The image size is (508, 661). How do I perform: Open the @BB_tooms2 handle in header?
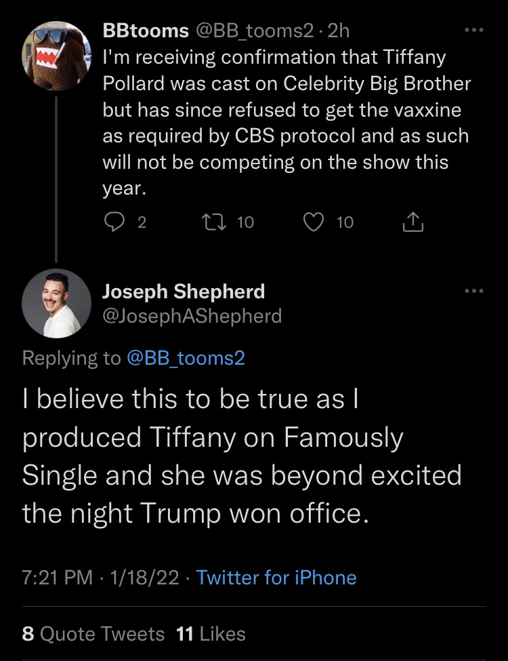tap(254, 31)
